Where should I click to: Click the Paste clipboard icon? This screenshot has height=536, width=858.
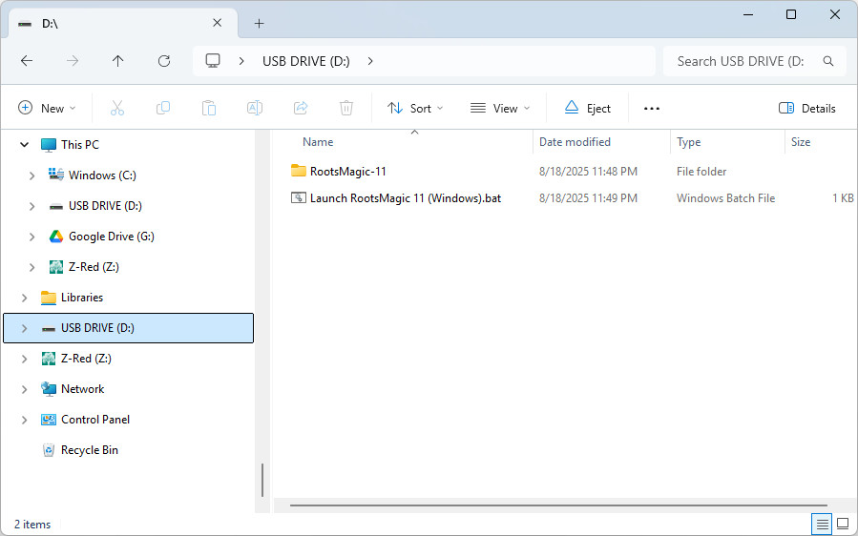[208, 109]
